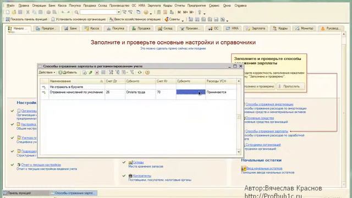The image size is (352, 198).
Task: Click the Open file icon in main toolbar
Action: tap(14, 12)
